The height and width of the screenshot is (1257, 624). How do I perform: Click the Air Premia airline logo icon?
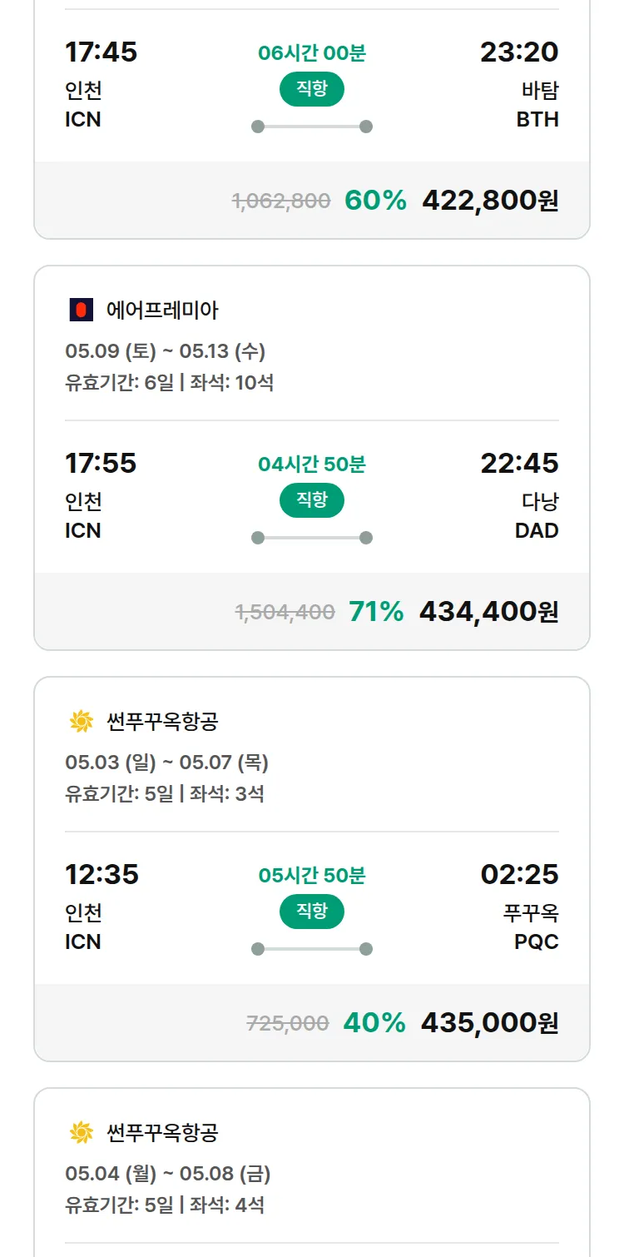81,311
